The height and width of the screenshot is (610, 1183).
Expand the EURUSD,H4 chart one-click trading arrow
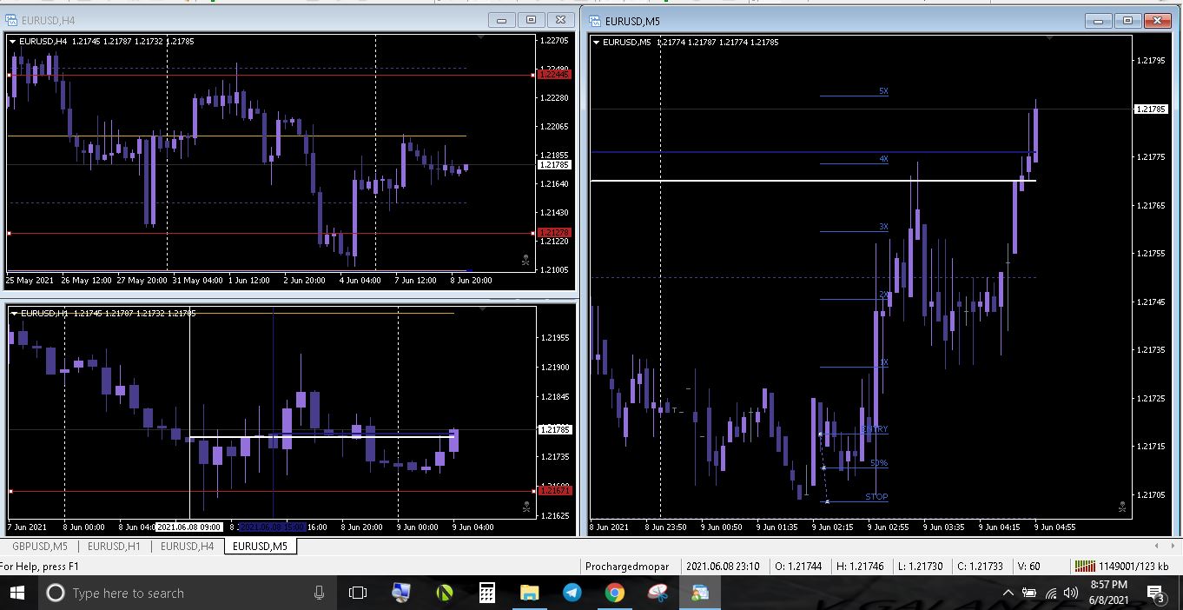[x=13, y=41]
